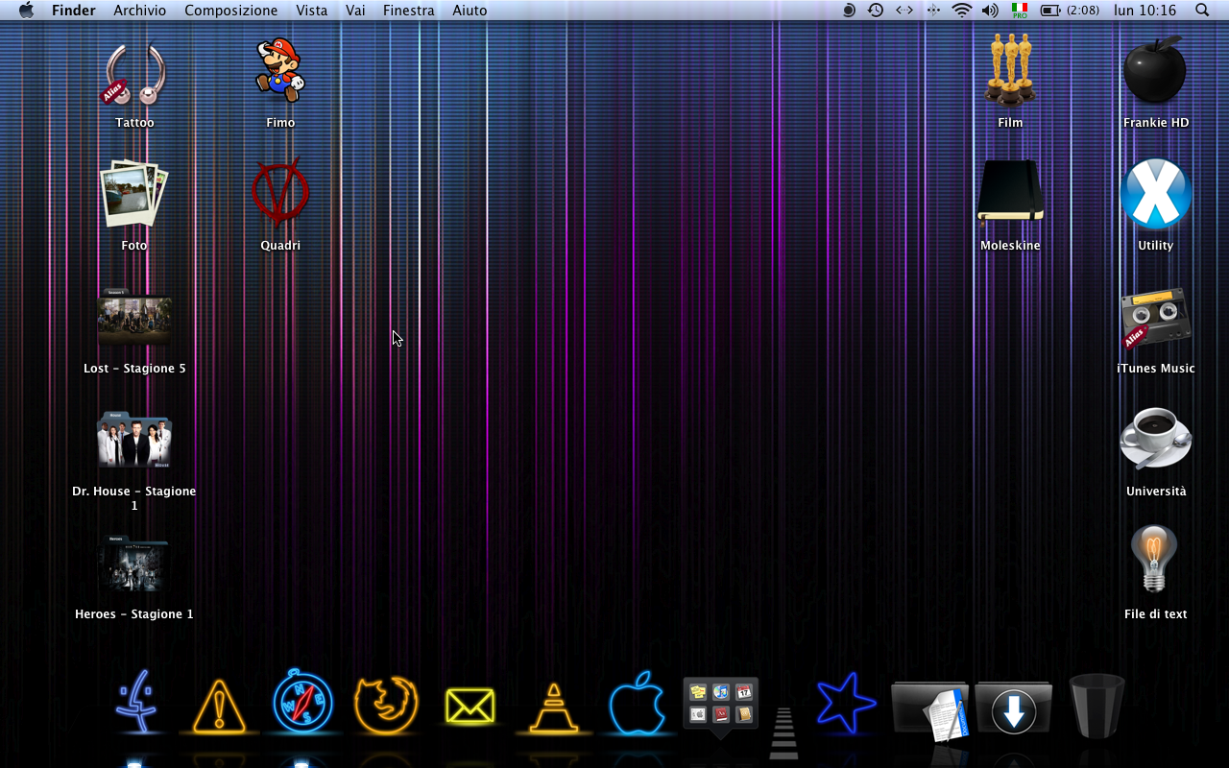The width and height of the screenshot is (1229, 768).
Task: Click the neon blue star Dock icon
Action: 846,704
